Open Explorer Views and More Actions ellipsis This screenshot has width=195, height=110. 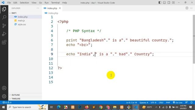38,8
